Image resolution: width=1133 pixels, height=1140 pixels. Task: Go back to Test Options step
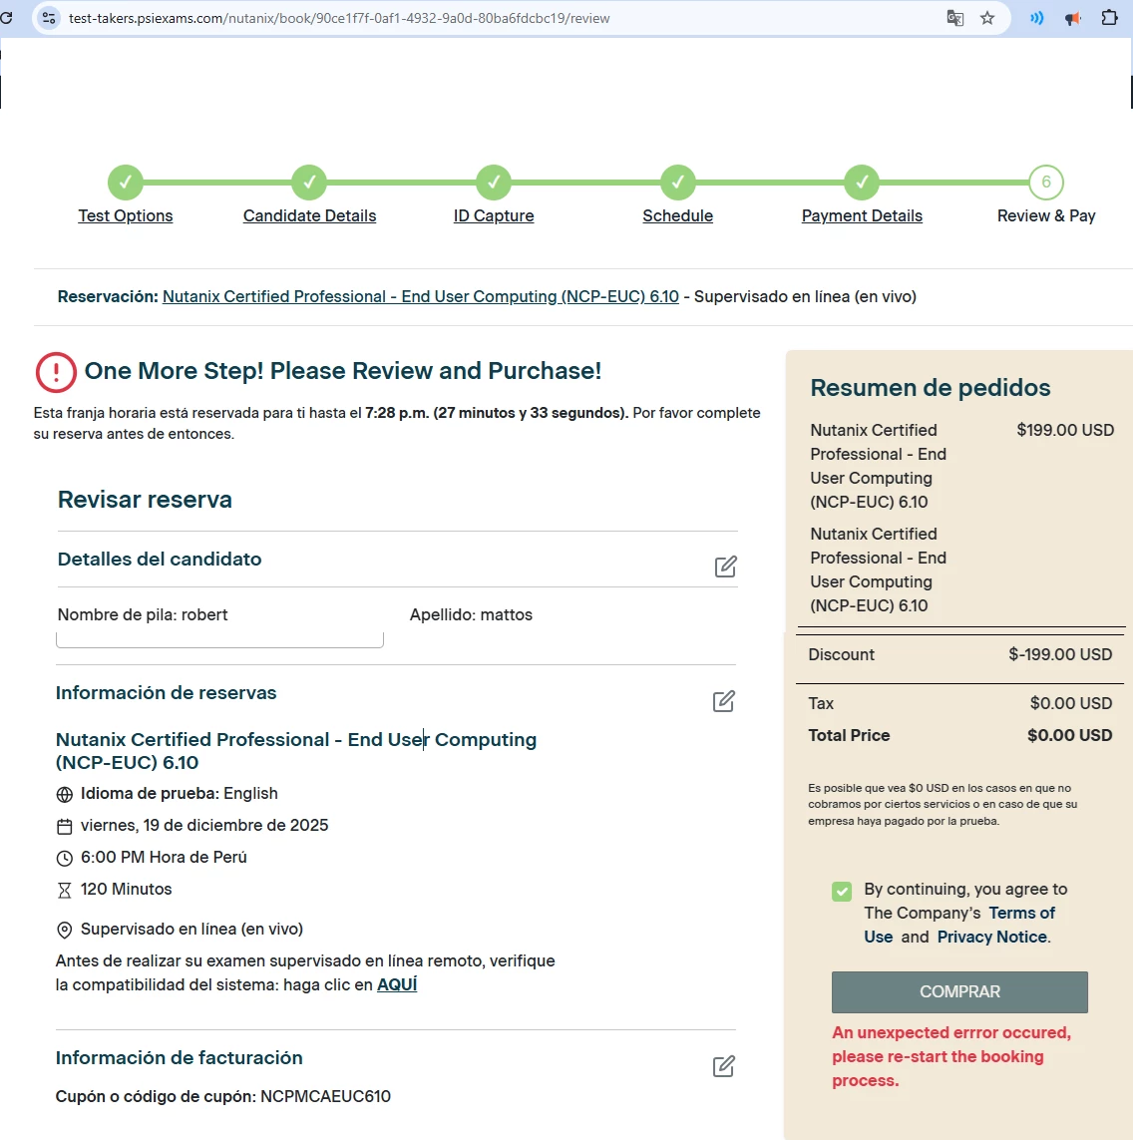click(x=125, y=215)
